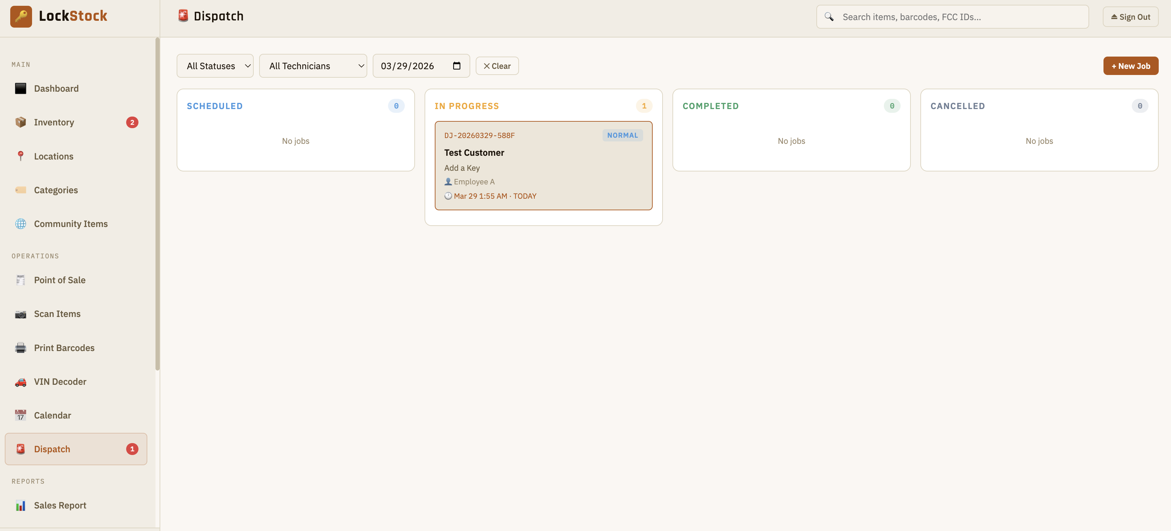
Task: Click the search magnifier icon
Action: click(829, 17)
